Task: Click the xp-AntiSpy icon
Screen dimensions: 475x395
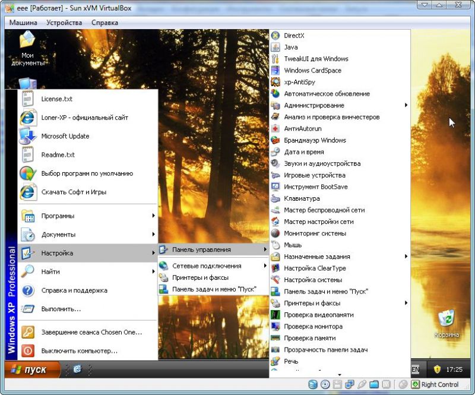Action: pos(275,82)
